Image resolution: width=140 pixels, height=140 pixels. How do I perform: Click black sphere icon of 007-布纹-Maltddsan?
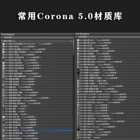point(78,130)
